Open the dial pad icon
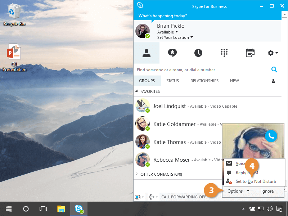This screenshot has width=288, height=216. click(x=224, y=53)
